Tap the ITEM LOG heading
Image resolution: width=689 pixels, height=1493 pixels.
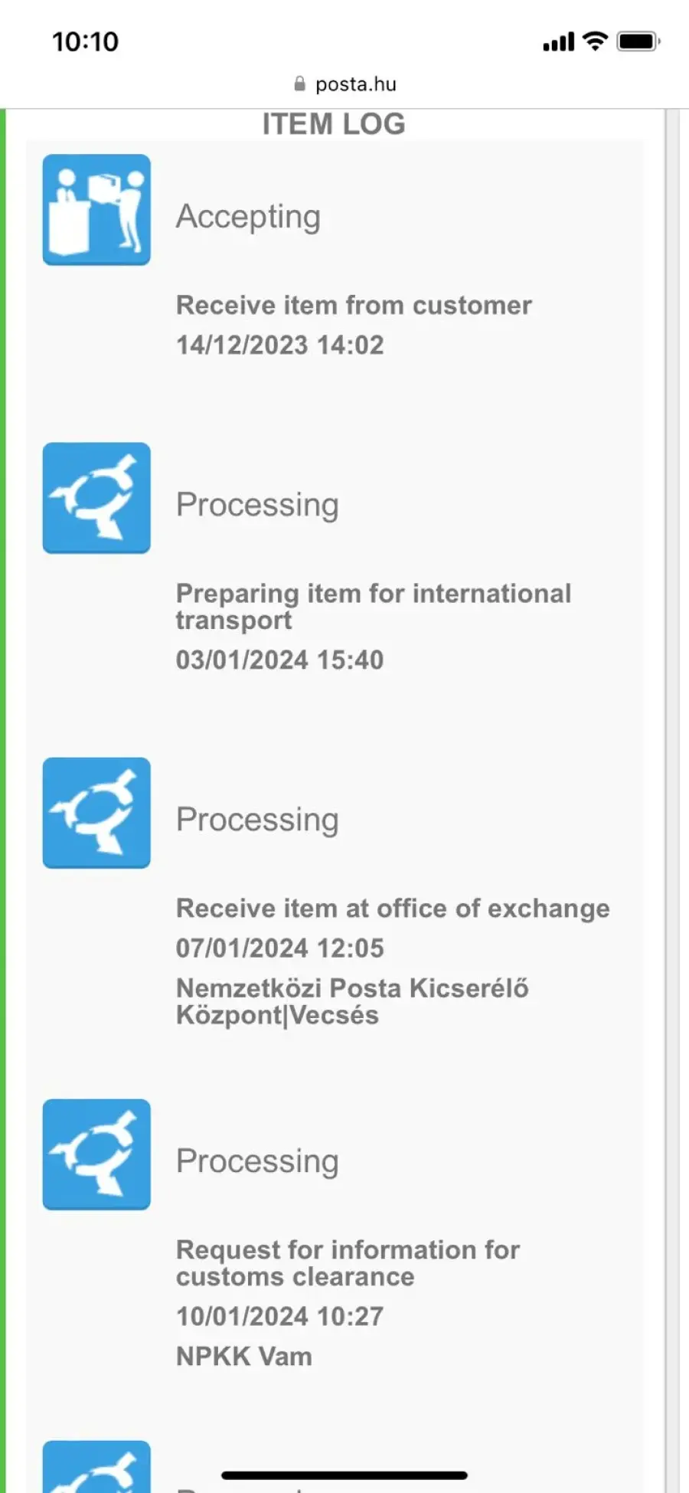point(334,124)
